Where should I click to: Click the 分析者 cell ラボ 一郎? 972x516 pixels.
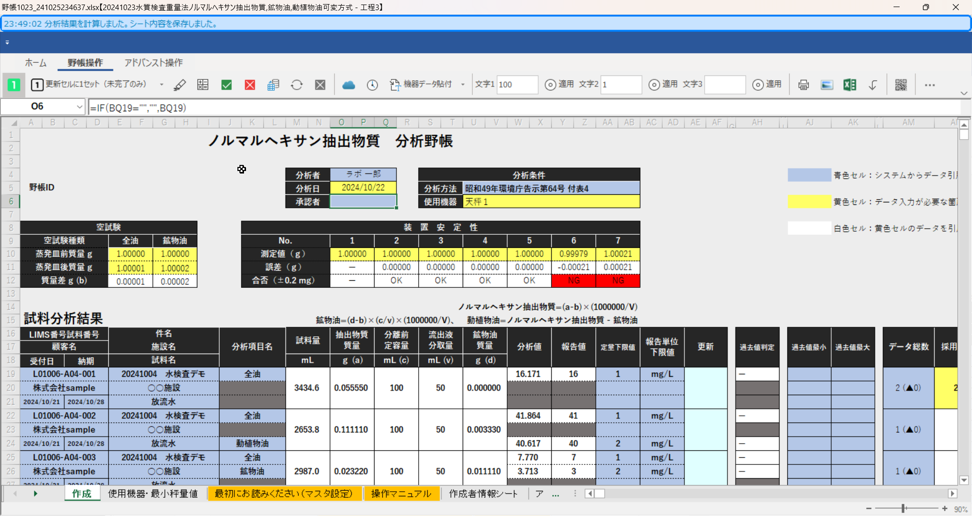click(363, 174)
